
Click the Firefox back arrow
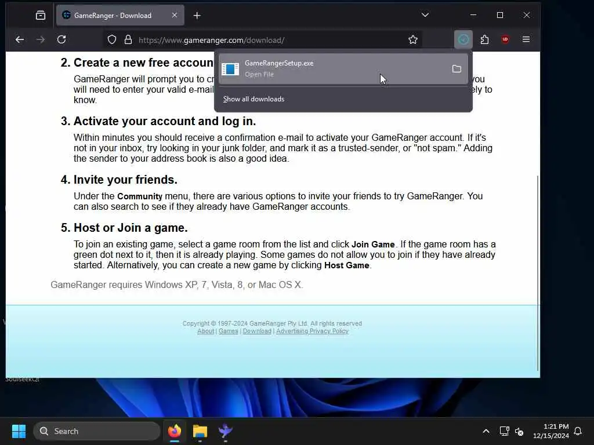pos(20,40)
